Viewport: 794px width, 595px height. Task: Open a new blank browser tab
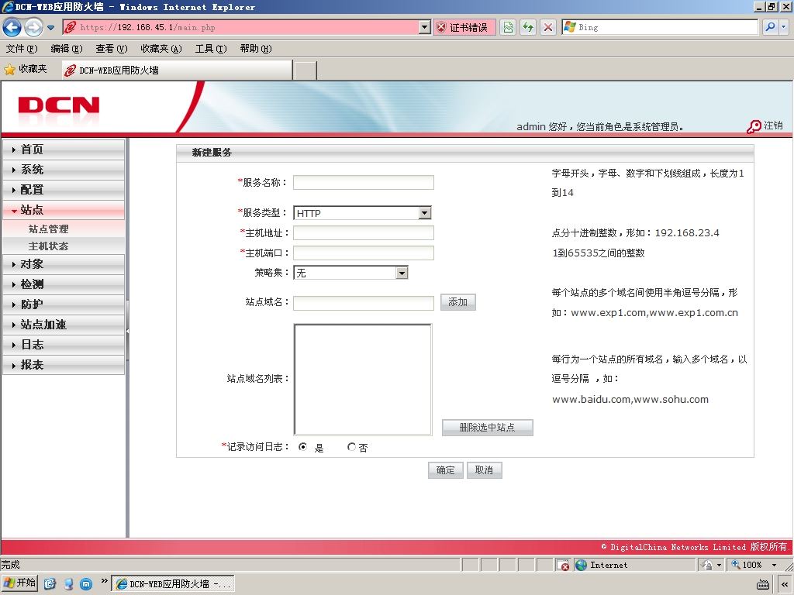point(305,71)
